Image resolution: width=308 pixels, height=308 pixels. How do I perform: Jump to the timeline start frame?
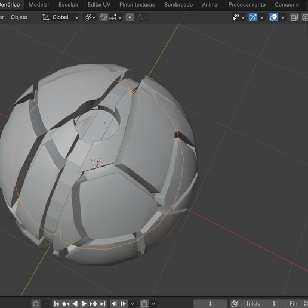pos(57,304)
